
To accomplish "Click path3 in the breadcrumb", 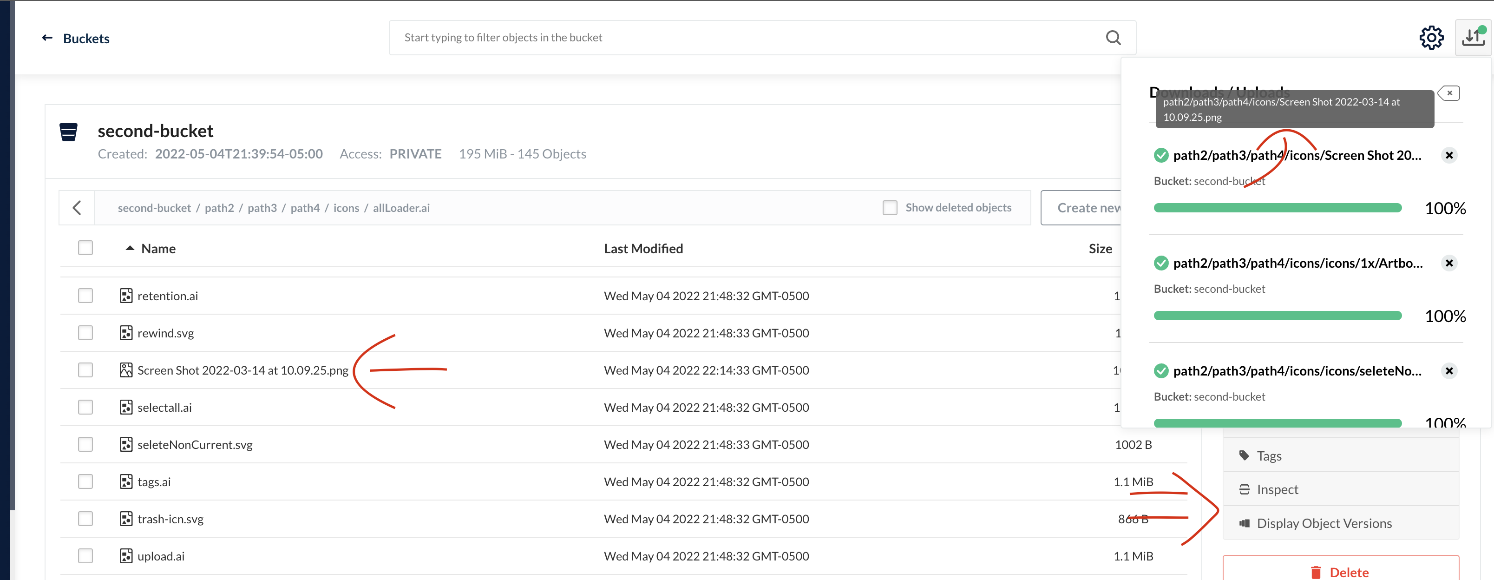I will (x=262, y=208).
